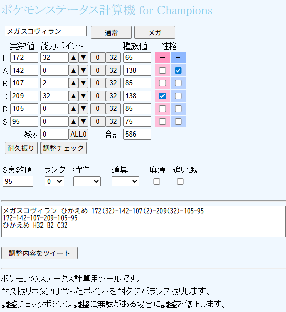Click the H base stat field showing 65
This screenshot has height=312, width=286.
click(137, 57)
